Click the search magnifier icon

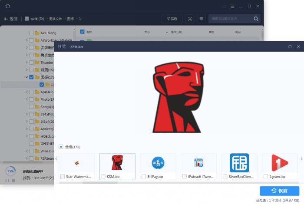pyautogui.click(x=256, y=19)
